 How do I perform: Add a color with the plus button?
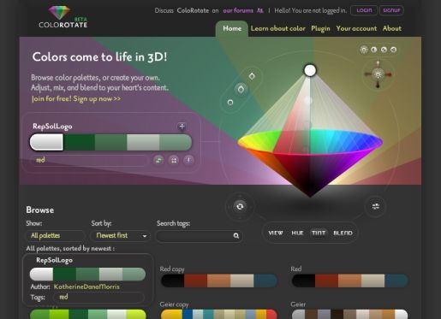pos(182,127)
